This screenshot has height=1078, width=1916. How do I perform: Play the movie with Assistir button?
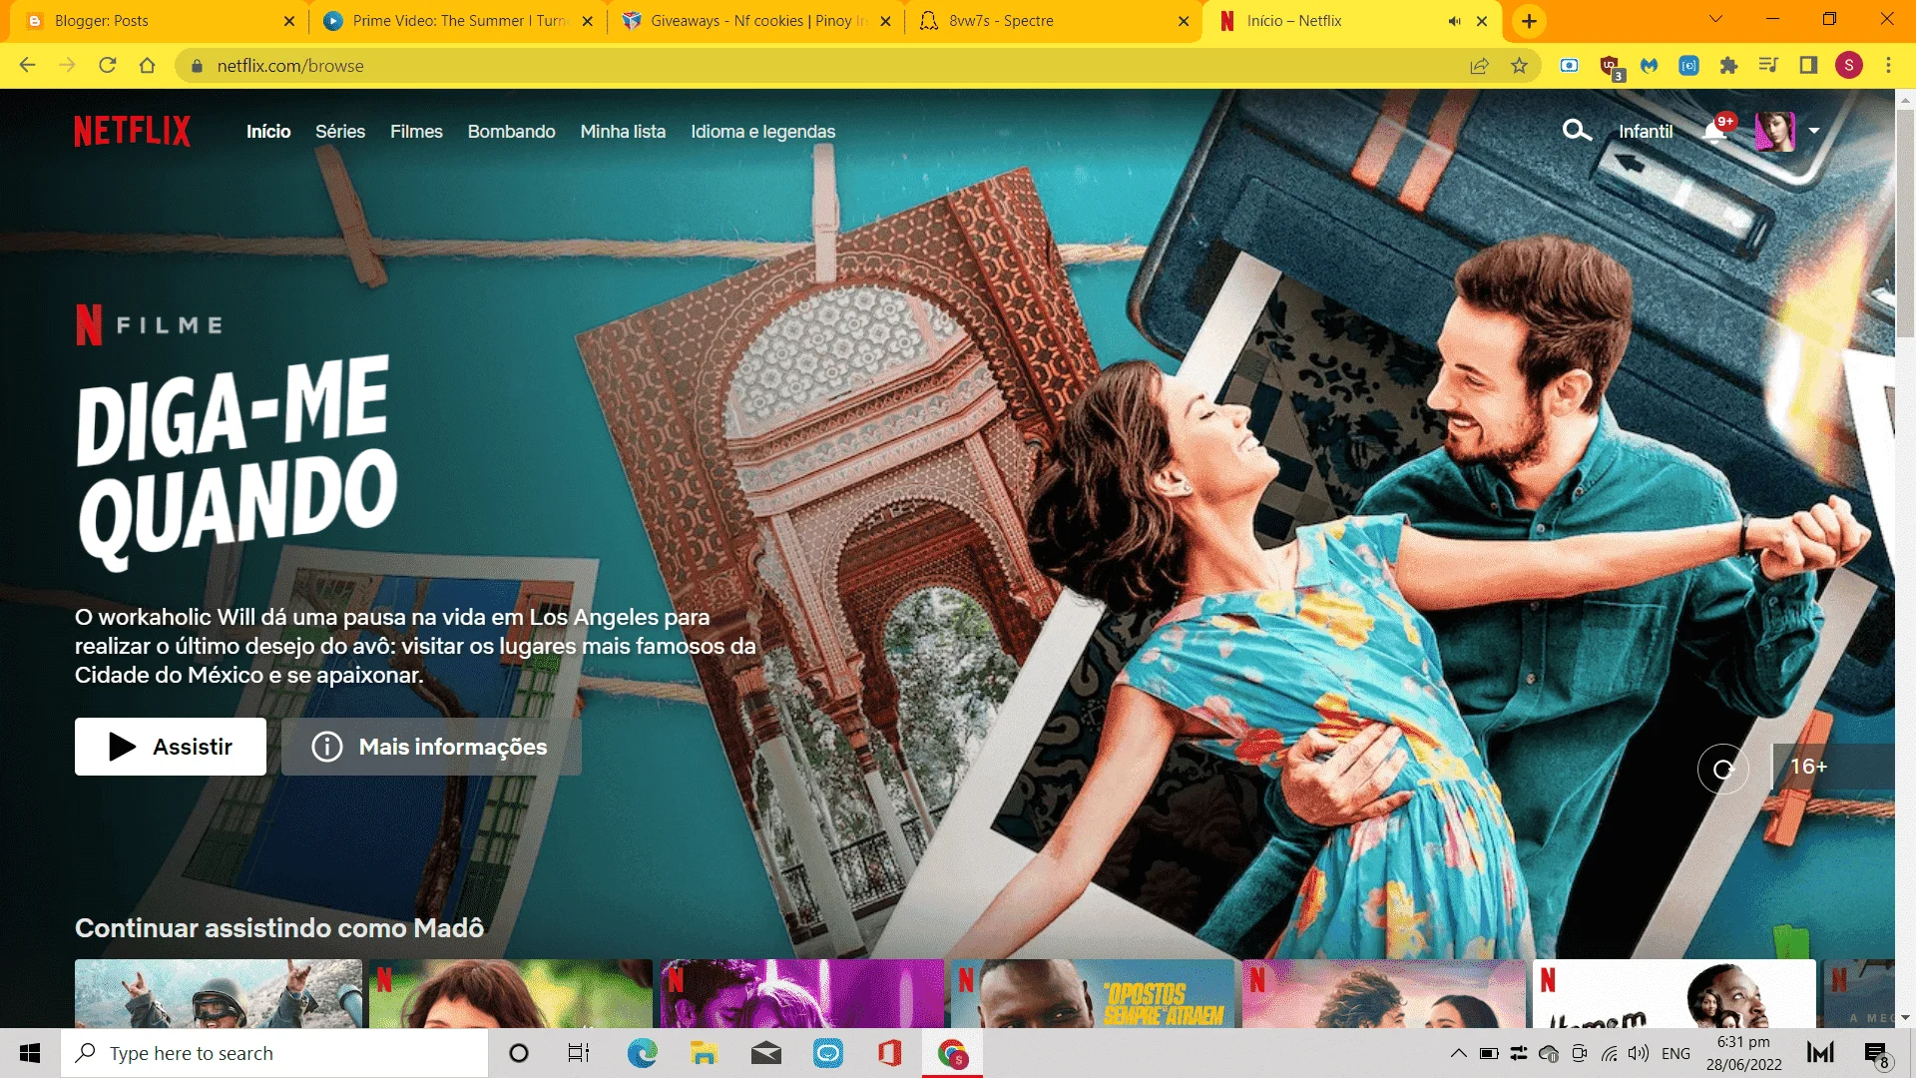click(171, 747)
